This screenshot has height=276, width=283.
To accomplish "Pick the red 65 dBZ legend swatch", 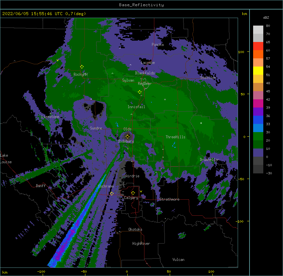I will pos(258,46).
